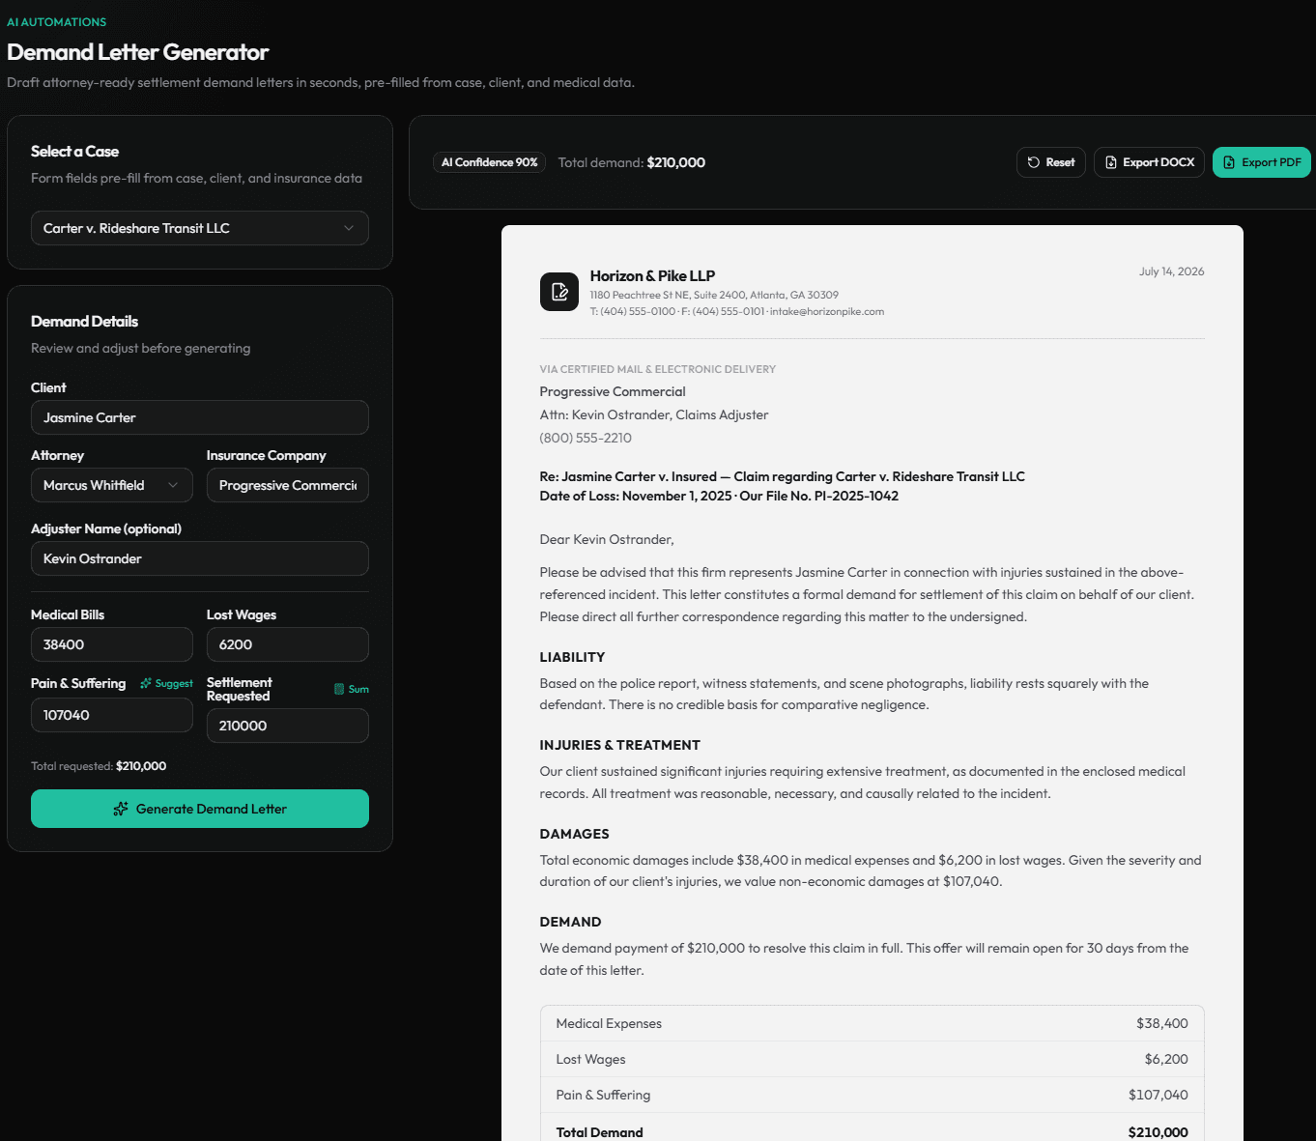This screenshot has height=1141, width=1316.
Task: Click Dear Kevin Ostrander salutation
Action: pos(607,539)
